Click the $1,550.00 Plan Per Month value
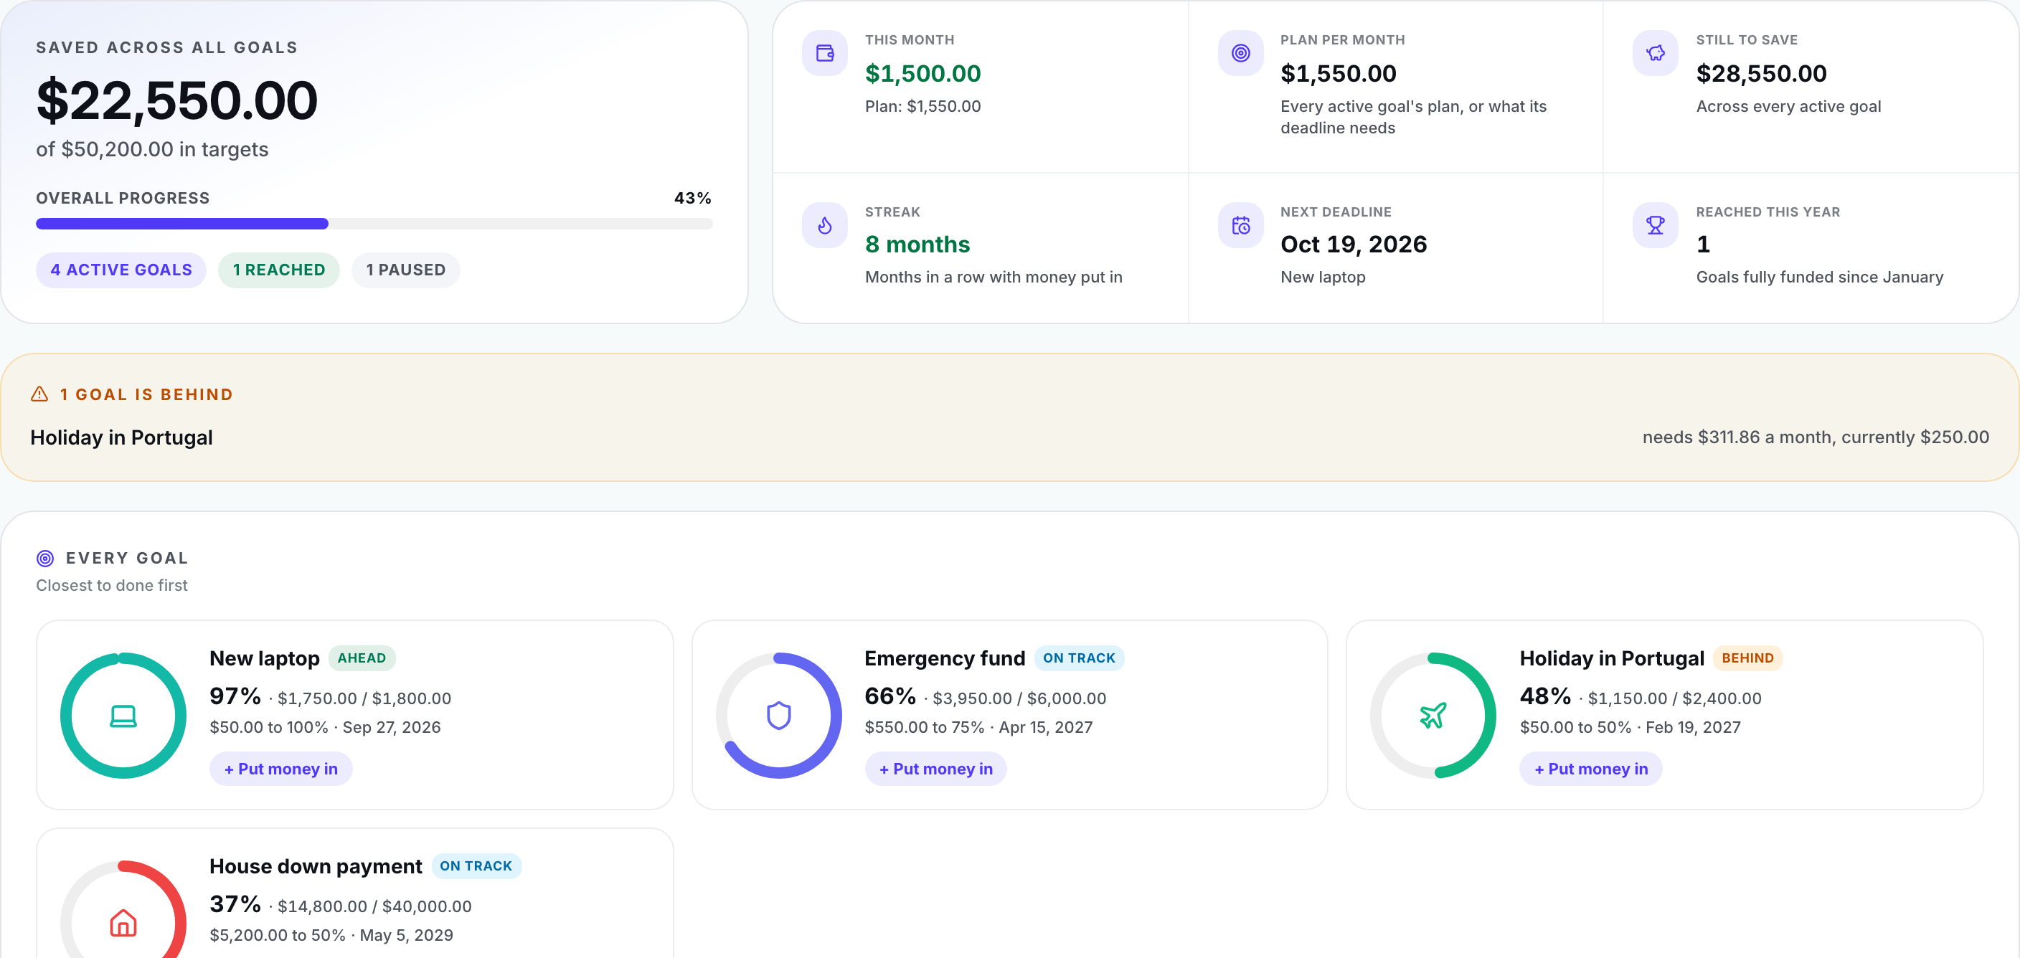The height and width of the screenshot is (958, 2020). coord(1339,73)
